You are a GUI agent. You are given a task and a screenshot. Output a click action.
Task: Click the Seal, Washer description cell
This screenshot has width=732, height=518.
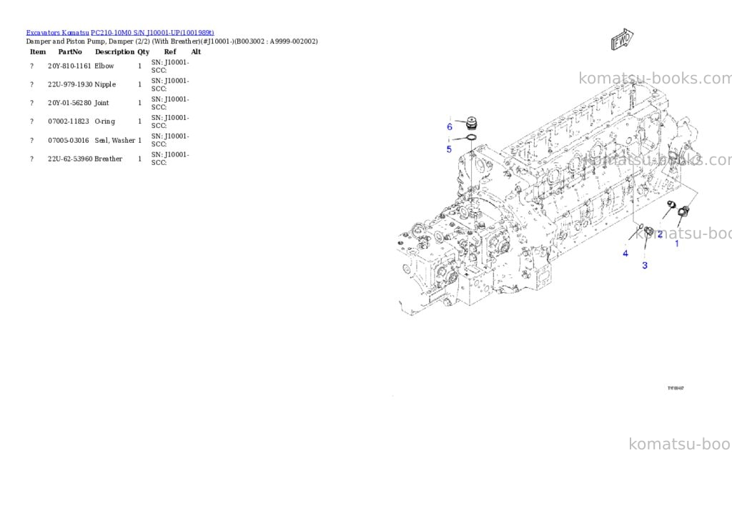[x=115, y=141]
